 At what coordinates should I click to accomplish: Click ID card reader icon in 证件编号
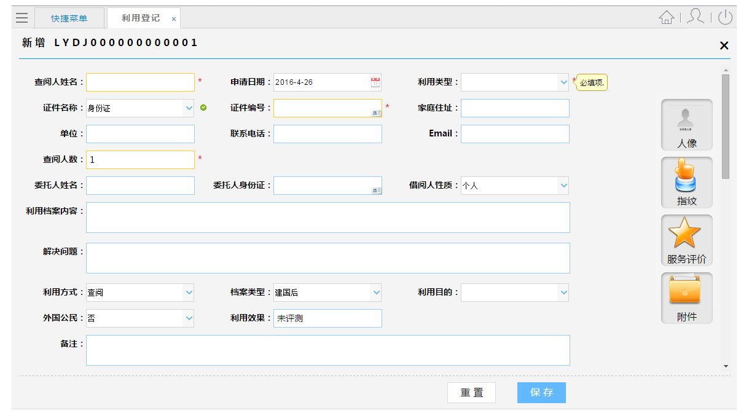(377, 112)
